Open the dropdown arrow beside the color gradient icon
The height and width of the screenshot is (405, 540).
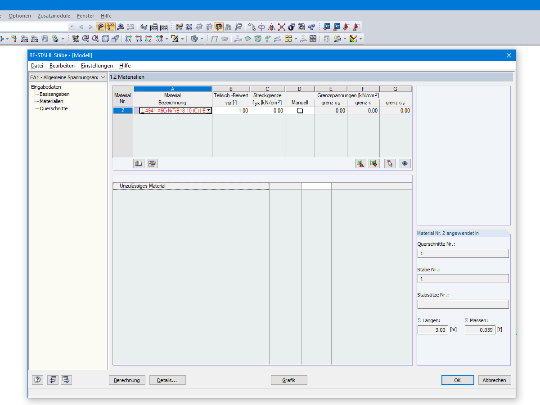coord(360,39)
